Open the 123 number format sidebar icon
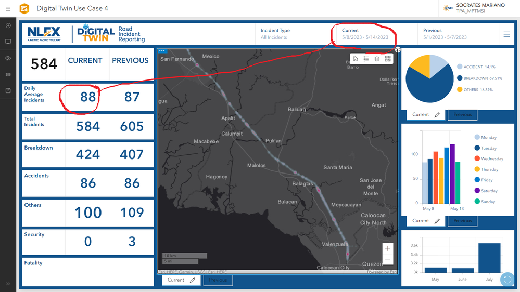Viewport: 520px width, 292px height. [x=8, y=74]
